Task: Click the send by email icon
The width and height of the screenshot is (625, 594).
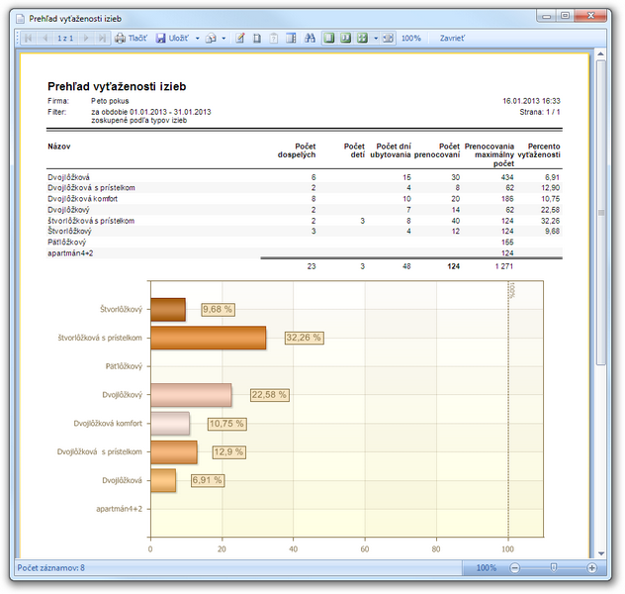Action: click(211, 39)
